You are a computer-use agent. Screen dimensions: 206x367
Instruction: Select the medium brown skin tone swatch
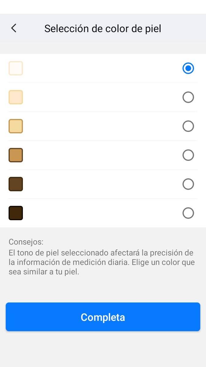coord(16,155)
